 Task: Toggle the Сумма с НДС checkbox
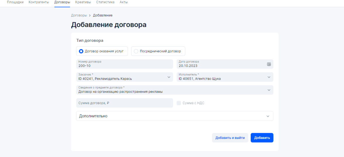tap(179, 103)
